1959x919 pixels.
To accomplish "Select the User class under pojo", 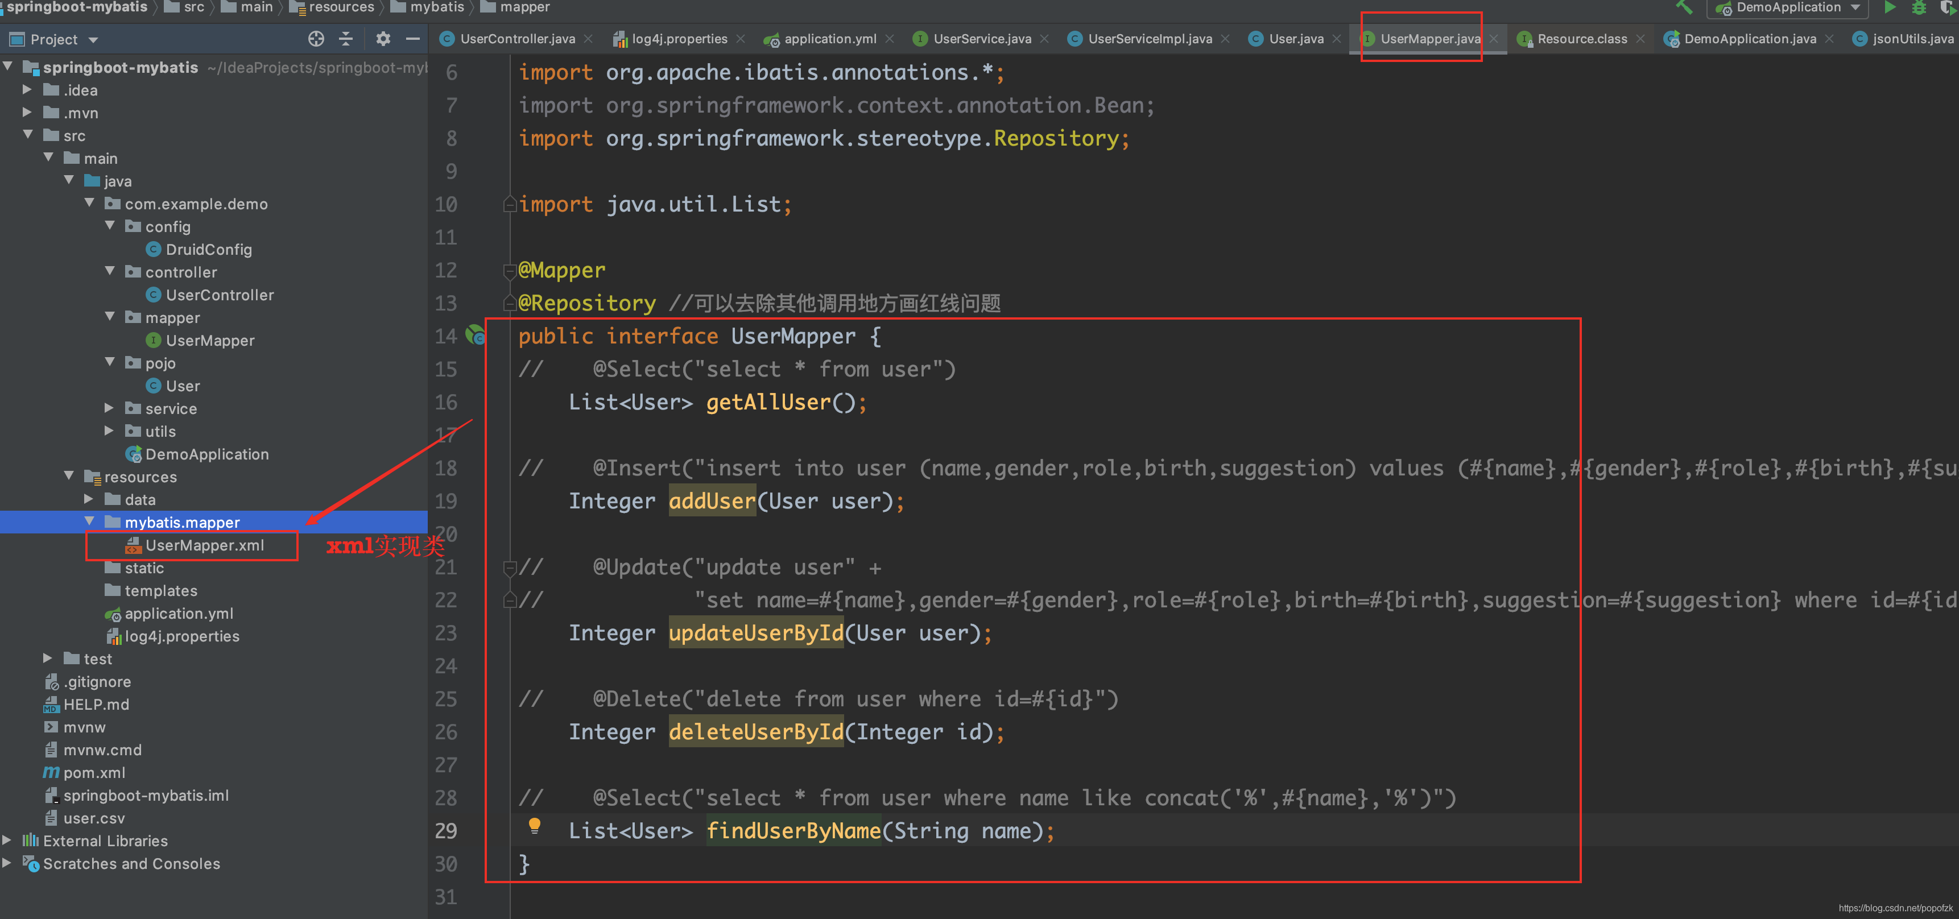I will point(183,386).
